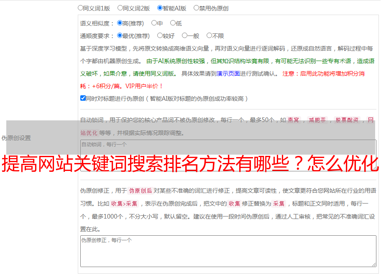Screen dimensions: 381x275
Task: Focus the 伪原创修正 textarea
Action: 228,251
